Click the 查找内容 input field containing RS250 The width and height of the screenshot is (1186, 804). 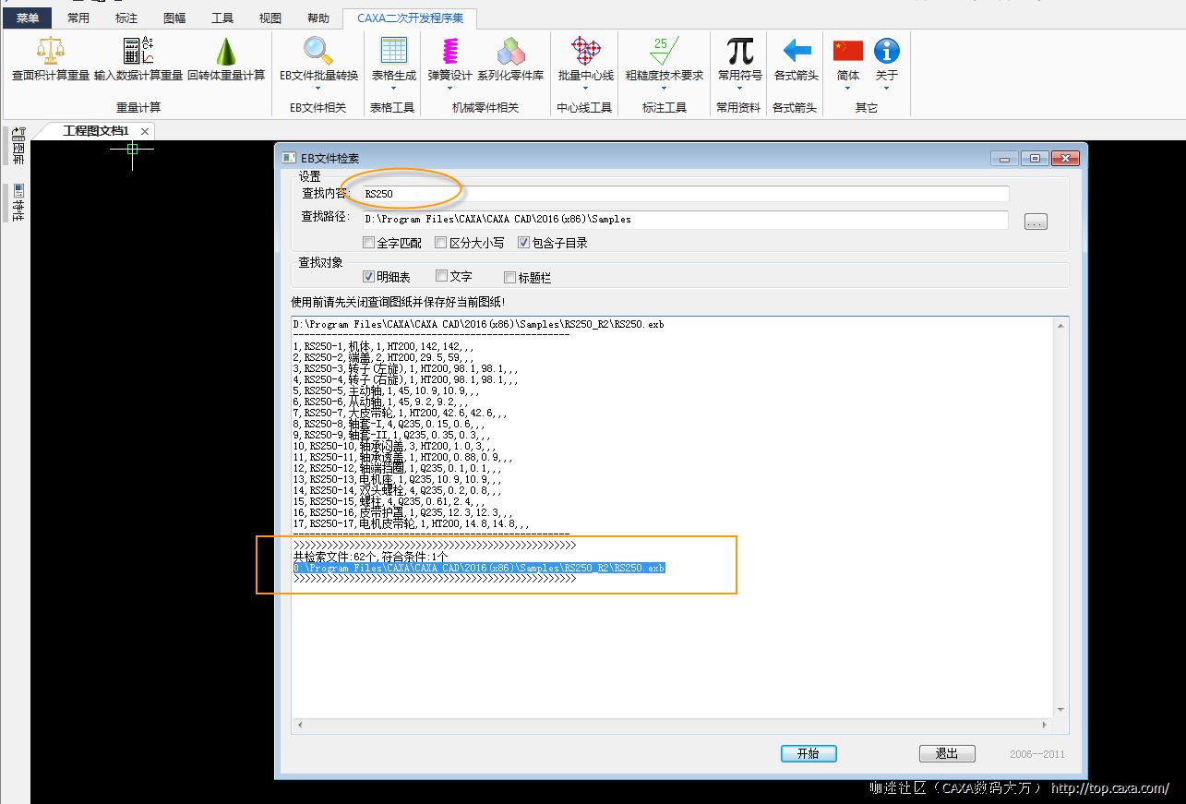coord(683,194)
